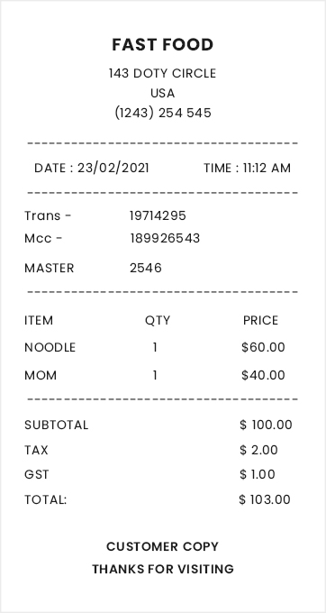
Task: Select the MOM price $40.00
Action: point(263,375)
